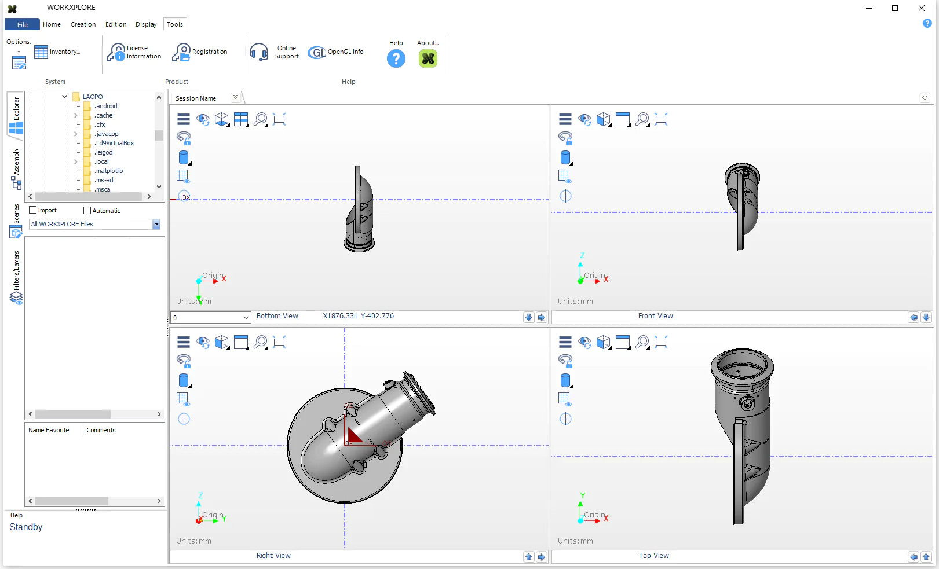Screen dimensions: 939x569
Task: Open the layer combo box showing 0
Action: pos(211,317)
